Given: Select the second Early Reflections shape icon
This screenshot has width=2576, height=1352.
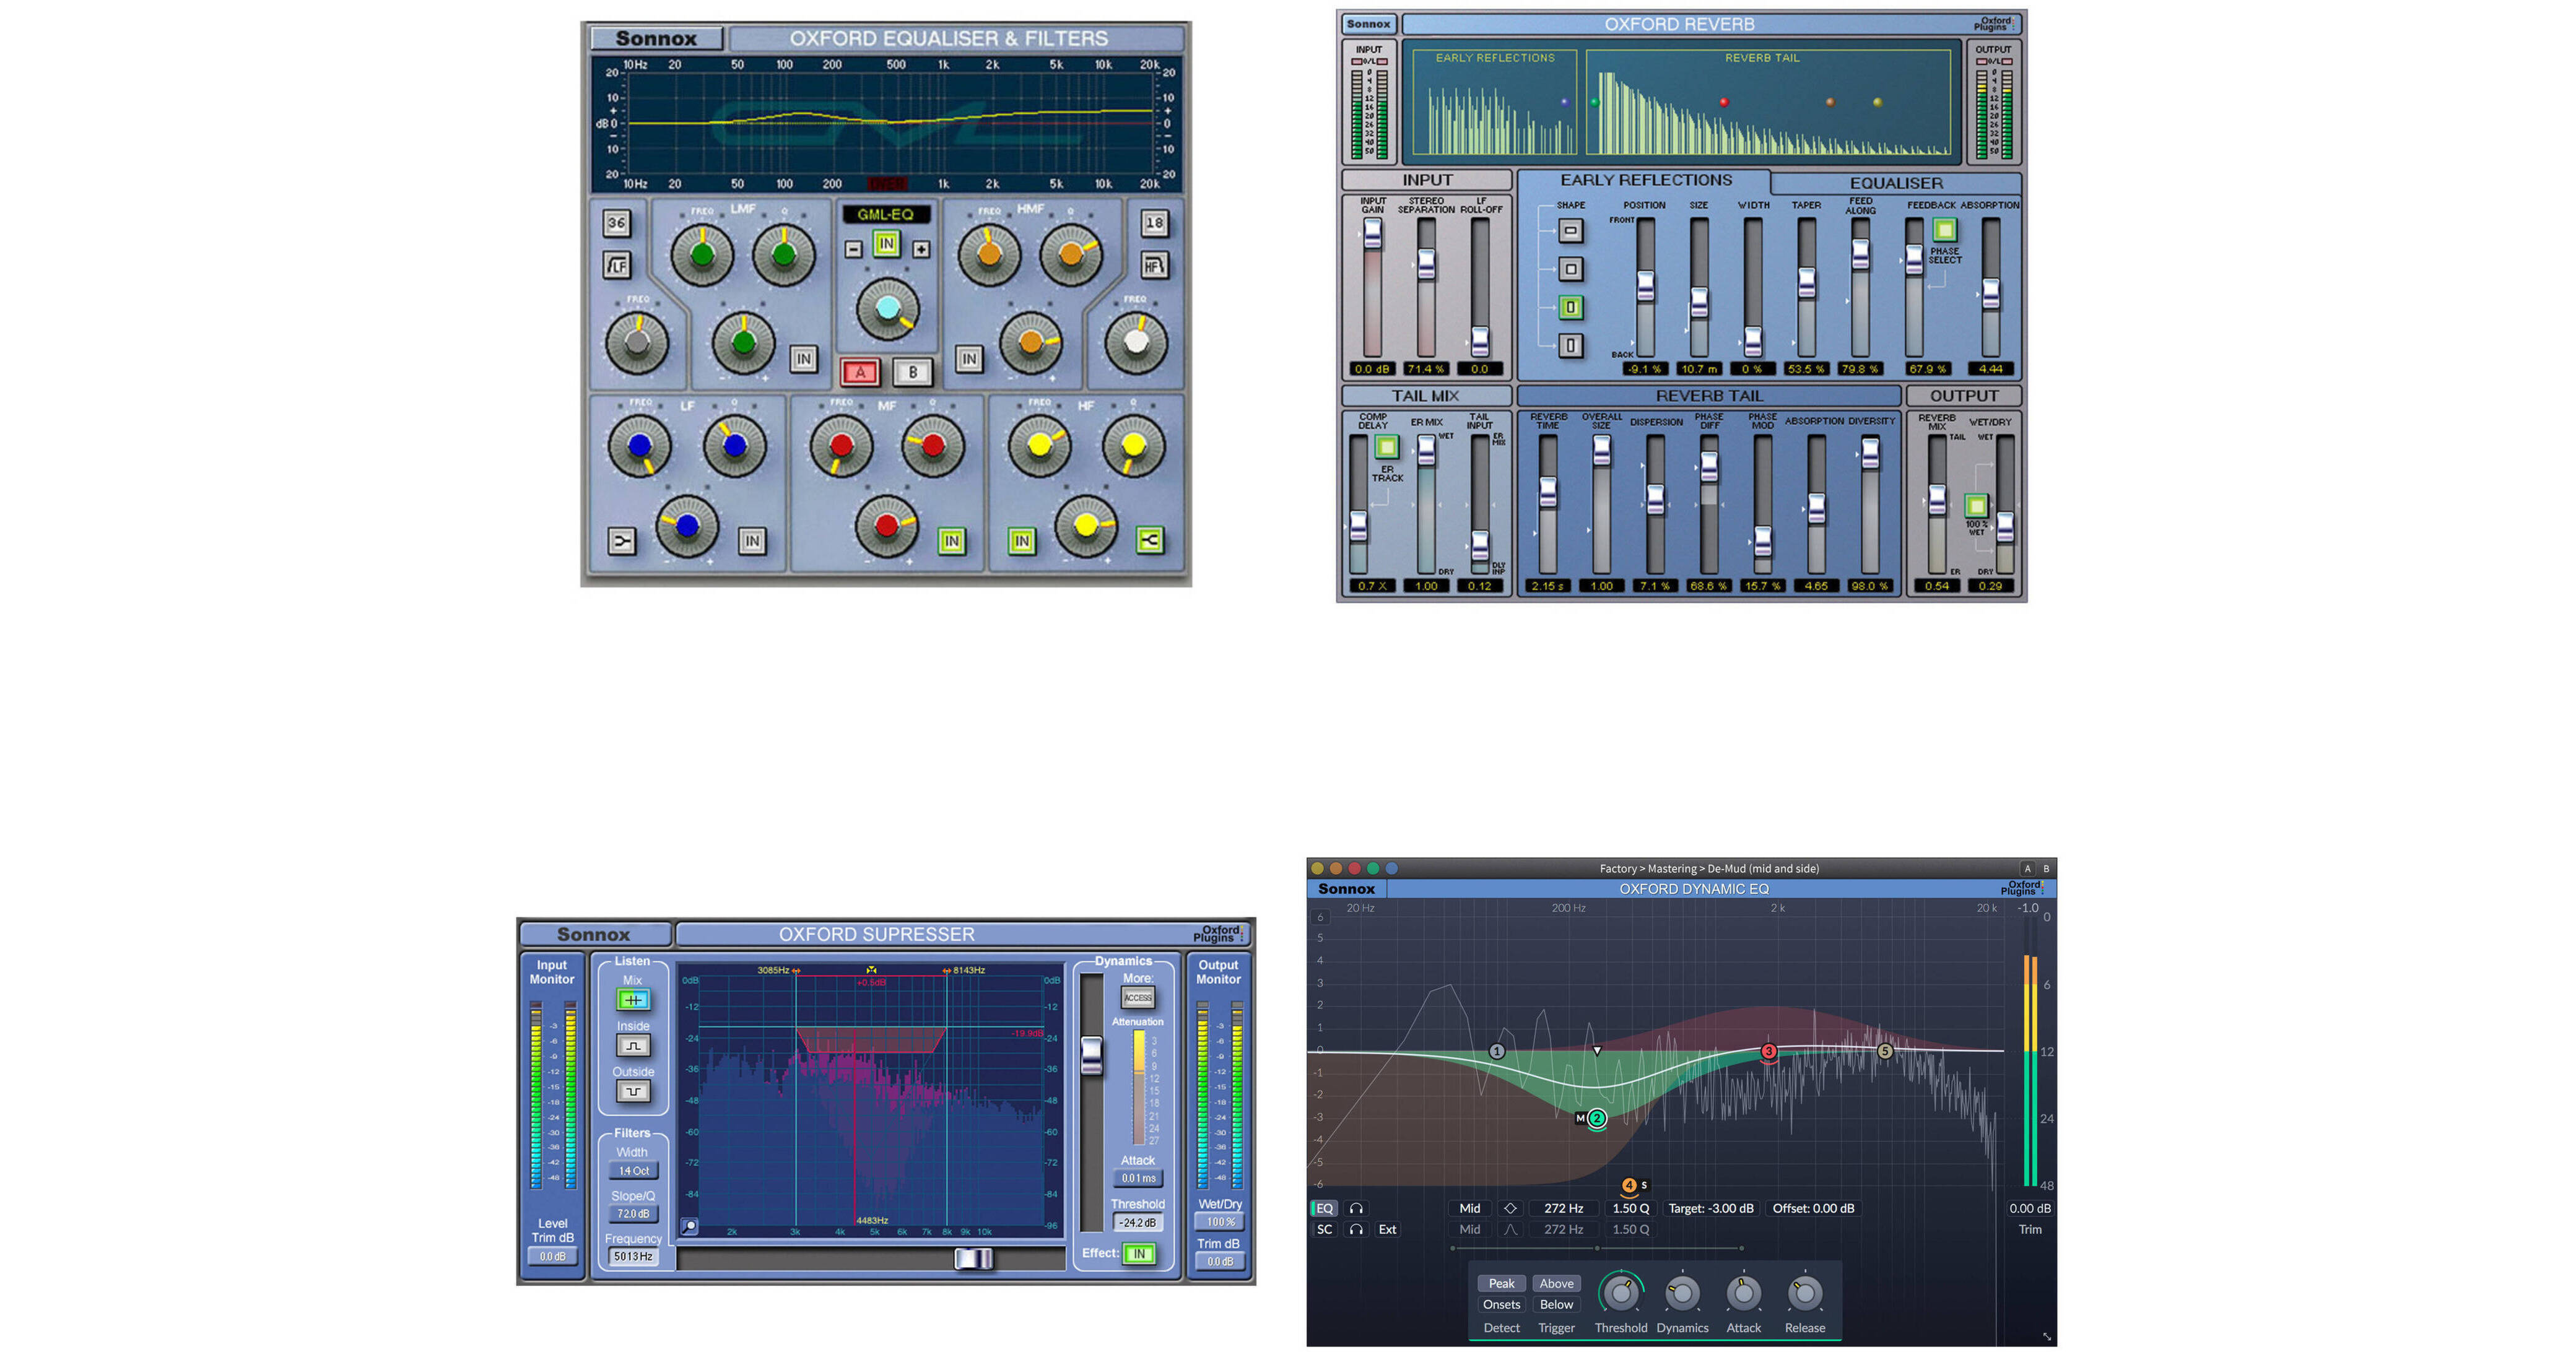Looking at the screenshot, I should tap(1571, 269).
